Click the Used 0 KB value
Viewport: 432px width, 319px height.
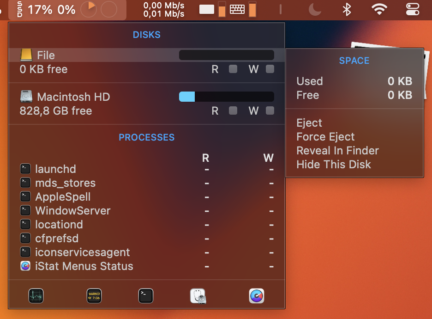(400, 81)
